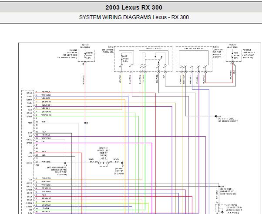Click the RED/BLU wire label at lower pin 4
This screenshot has height=214, width=262.
(46, 188)
